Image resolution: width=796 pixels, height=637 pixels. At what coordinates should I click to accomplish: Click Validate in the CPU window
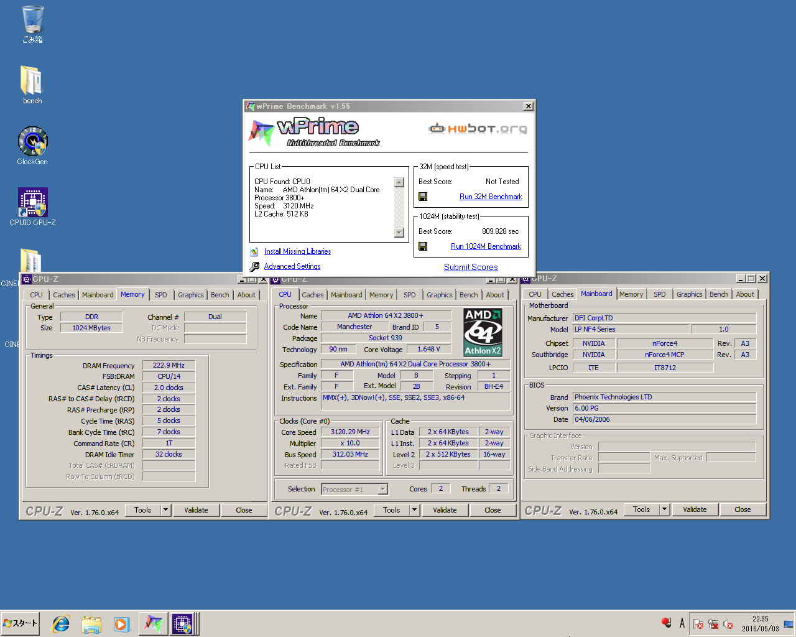pyautogui.click(x=445, y=510)
